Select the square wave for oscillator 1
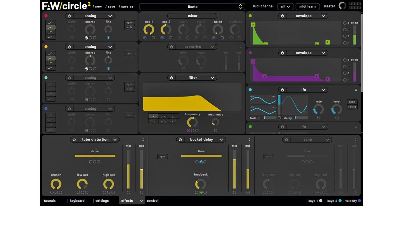The height and width of the screenshot is (227, 403). point(51,33)
